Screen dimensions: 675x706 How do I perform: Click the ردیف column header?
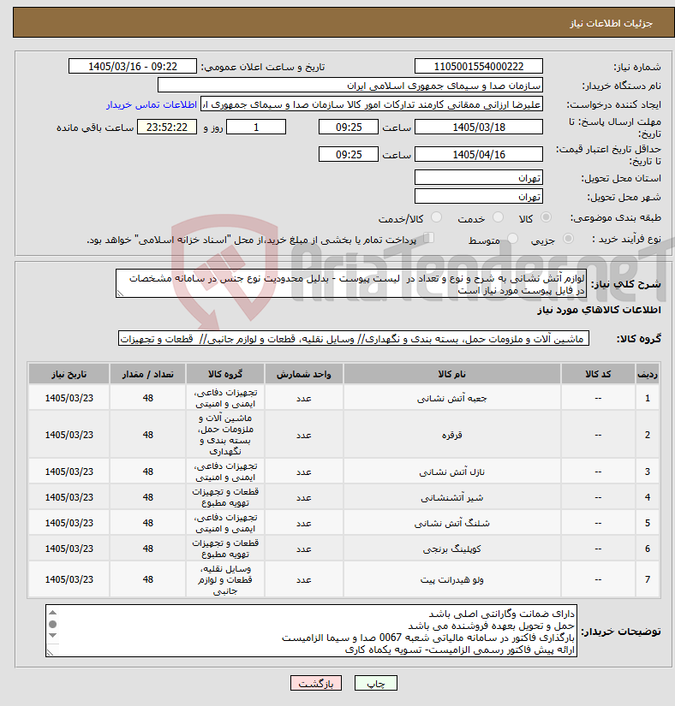[x=647, y=374]
